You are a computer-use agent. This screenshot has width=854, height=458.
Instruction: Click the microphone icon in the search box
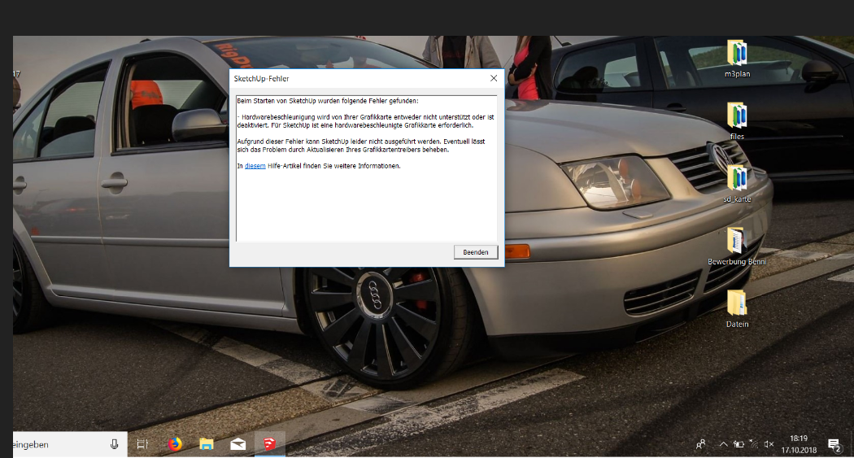[x=114, y=444]
